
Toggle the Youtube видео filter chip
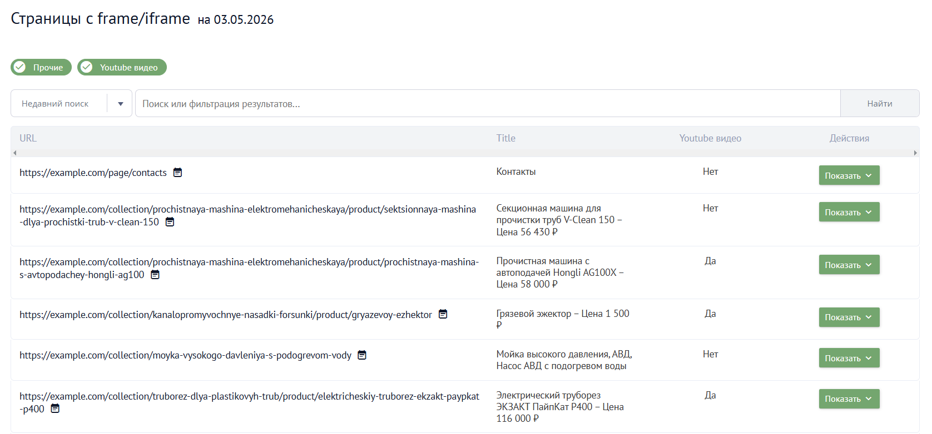122,67
